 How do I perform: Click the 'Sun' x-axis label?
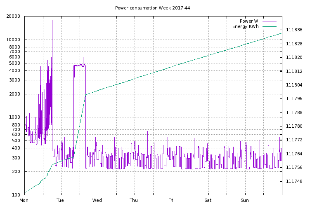coord(245,200)
